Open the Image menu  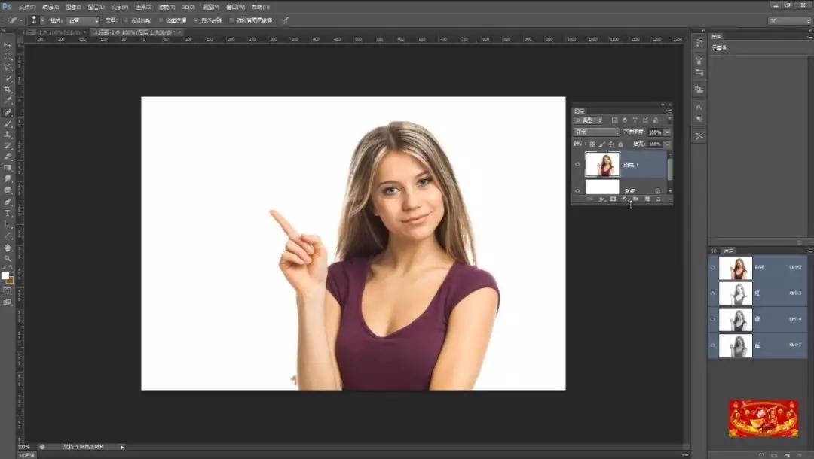pos(73,7)
